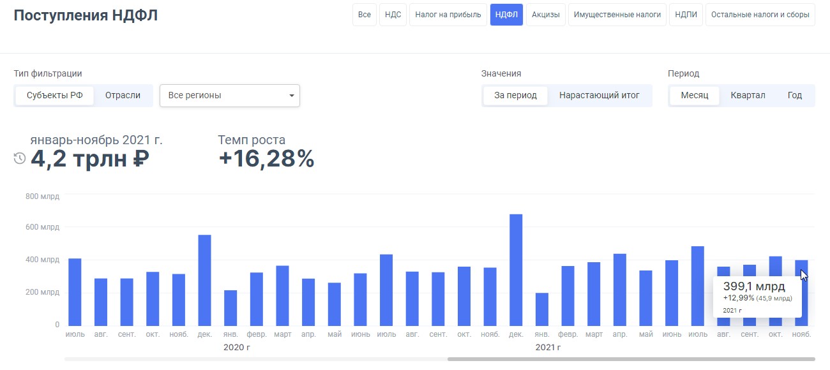
Task: Open Остальные налоги и сборы tab
Action: click(x=760, y=15)
